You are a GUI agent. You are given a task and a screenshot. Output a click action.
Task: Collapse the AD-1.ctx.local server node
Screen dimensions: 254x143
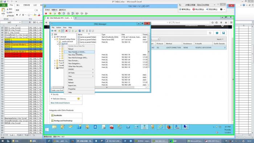coord(53,37)
